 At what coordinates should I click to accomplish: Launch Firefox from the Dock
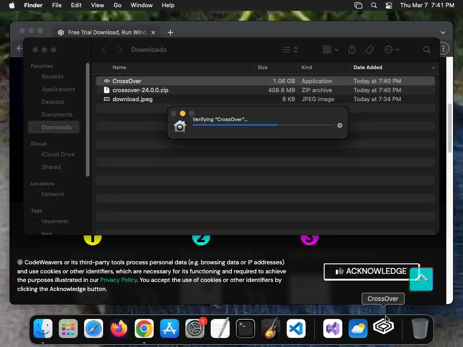coord(119,328)
